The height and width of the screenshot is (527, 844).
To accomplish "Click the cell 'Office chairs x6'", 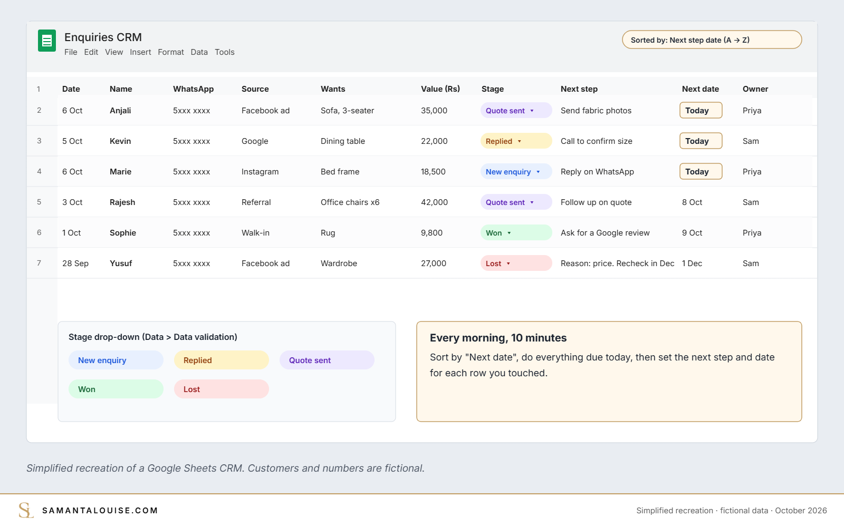I will (x=350, y=202).
